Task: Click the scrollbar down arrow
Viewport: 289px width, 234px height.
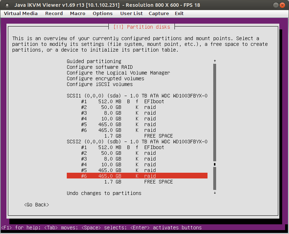Action: [215, 193]
